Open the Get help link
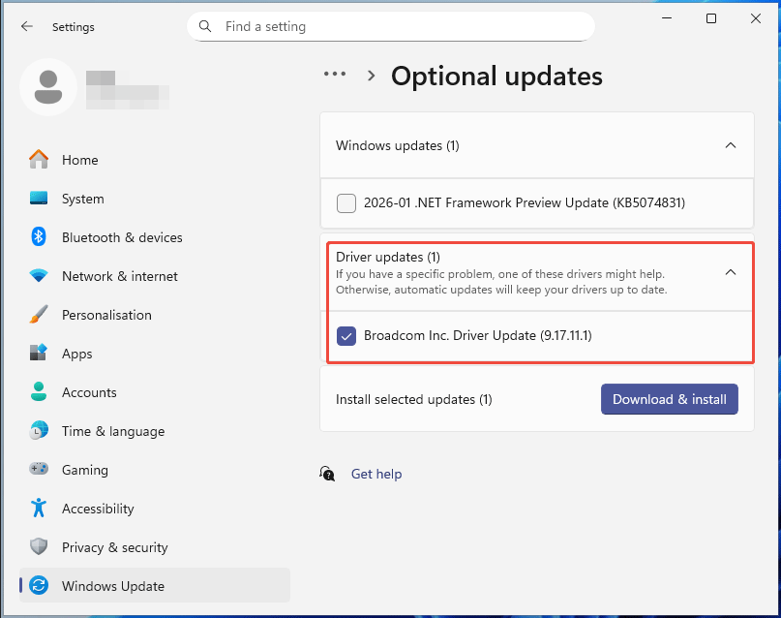781x618 pixels. pos(376,474)
